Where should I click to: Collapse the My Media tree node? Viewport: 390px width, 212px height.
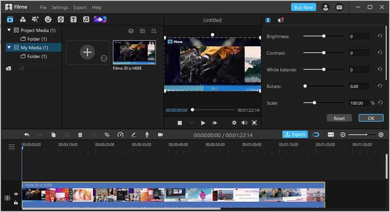point(9,47)
